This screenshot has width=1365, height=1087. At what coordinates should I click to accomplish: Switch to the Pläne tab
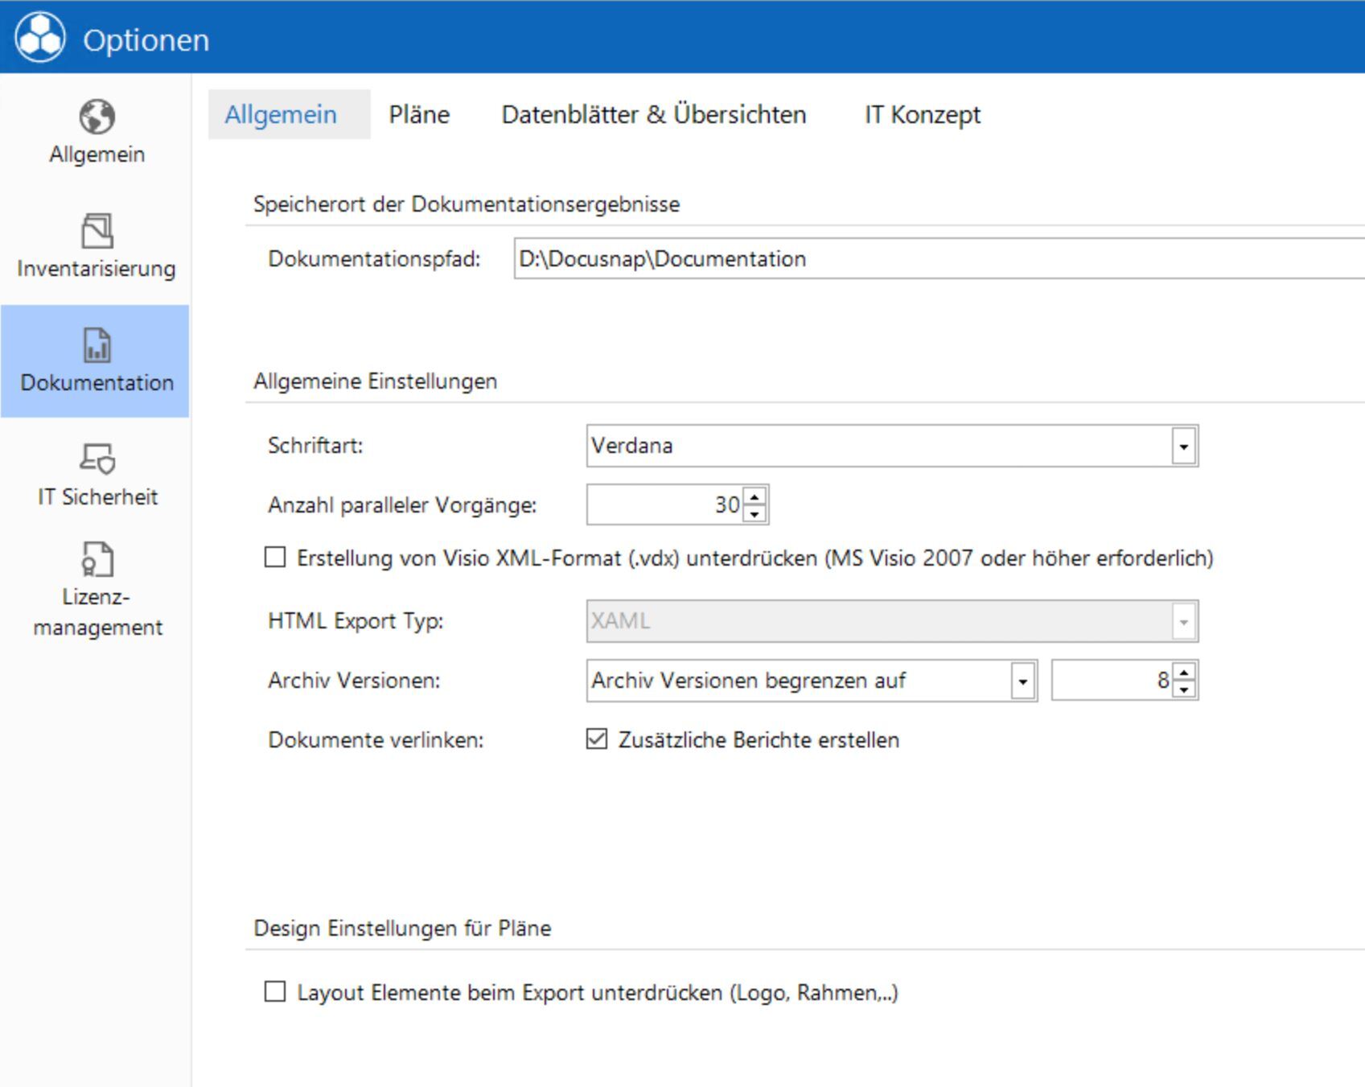419,114
